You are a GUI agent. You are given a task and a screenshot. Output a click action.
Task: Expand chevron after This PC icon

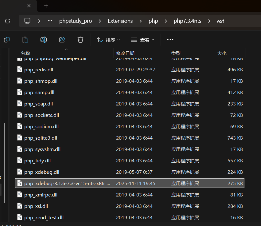coord(39,21)
